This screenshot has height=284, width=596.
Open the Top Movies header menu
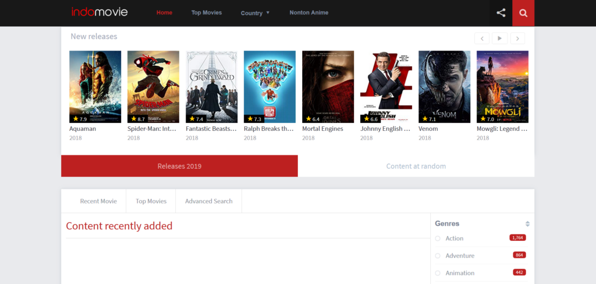(x=207, y=13)
